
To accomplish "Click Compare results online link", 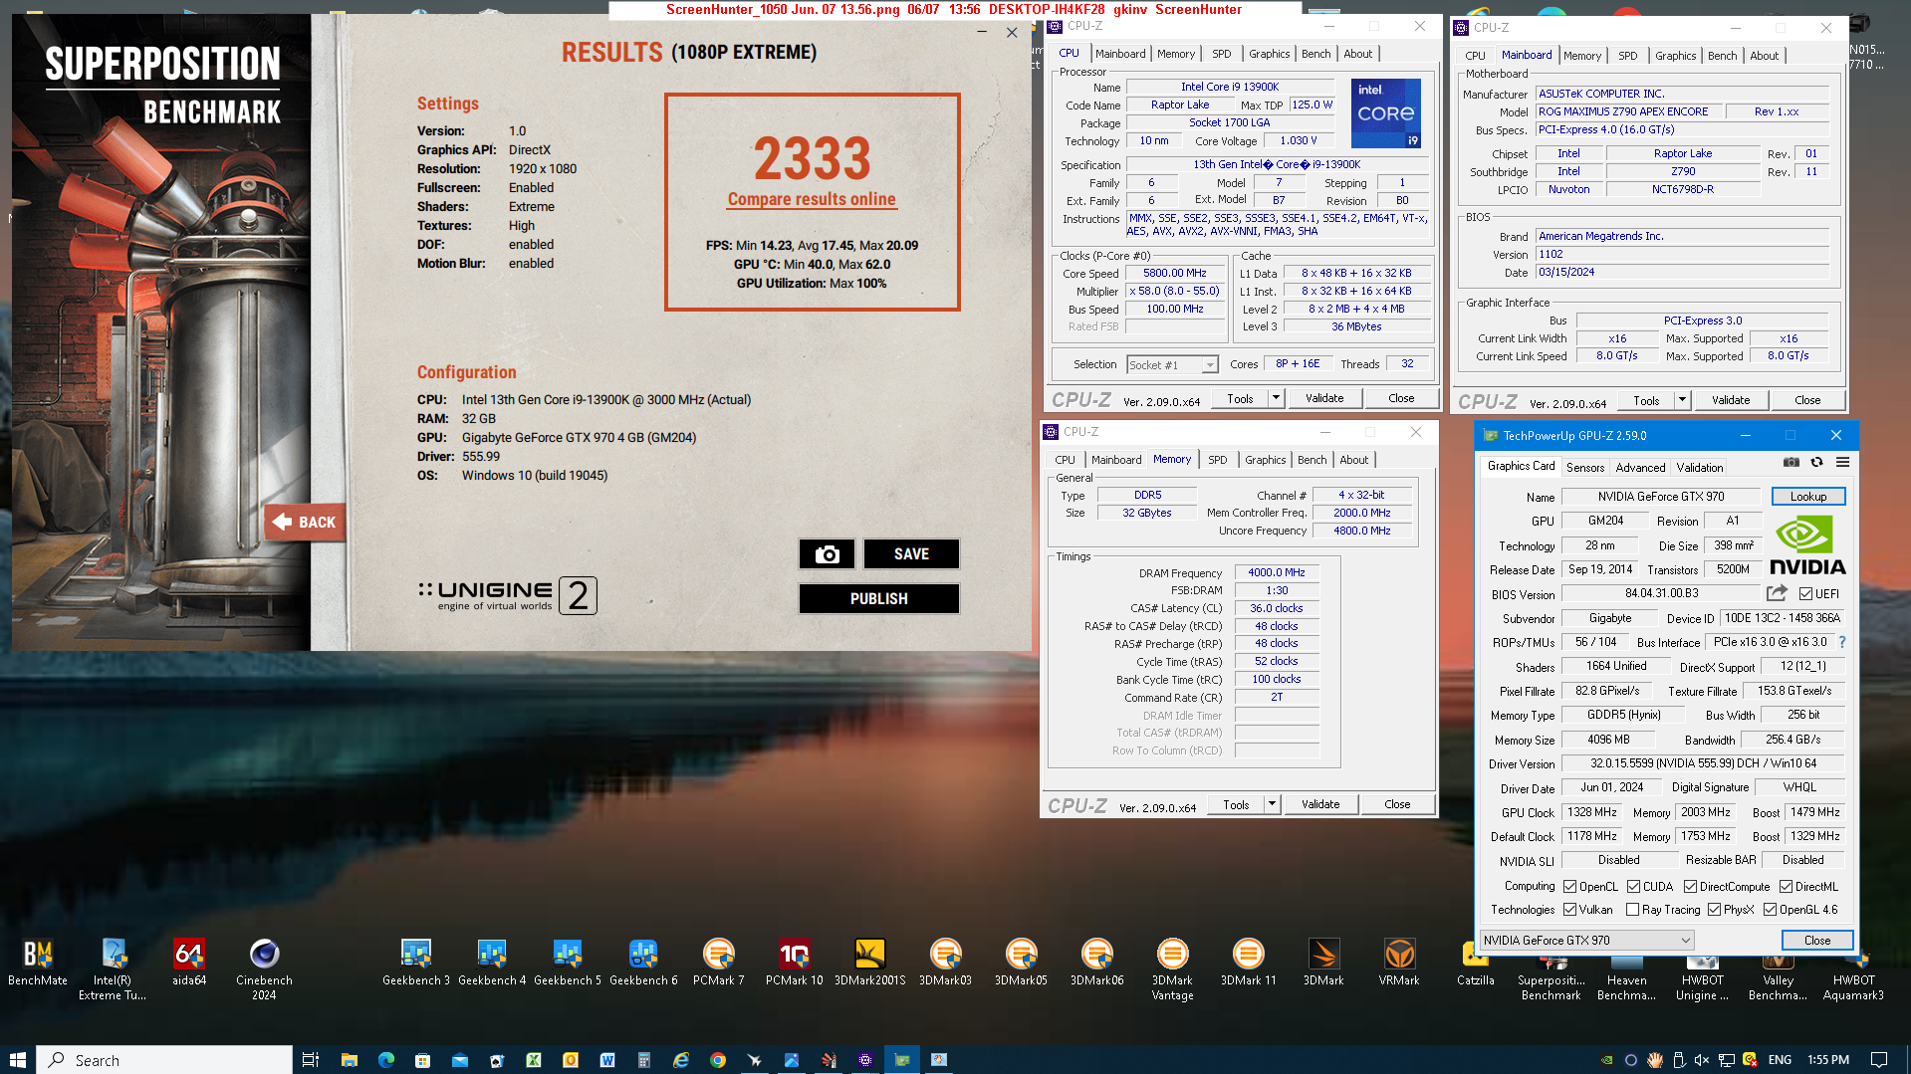I will [812, 199].
